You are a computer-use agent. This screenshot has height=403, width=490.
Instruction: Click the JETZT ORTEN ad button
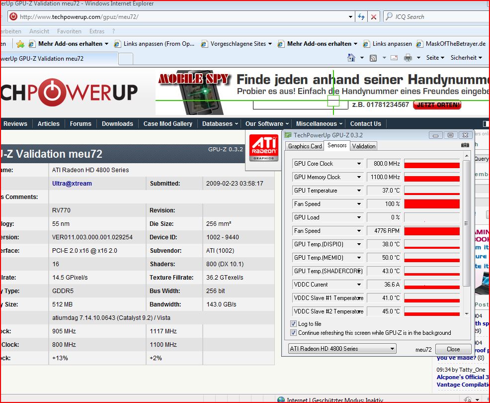tap(437, 105)
